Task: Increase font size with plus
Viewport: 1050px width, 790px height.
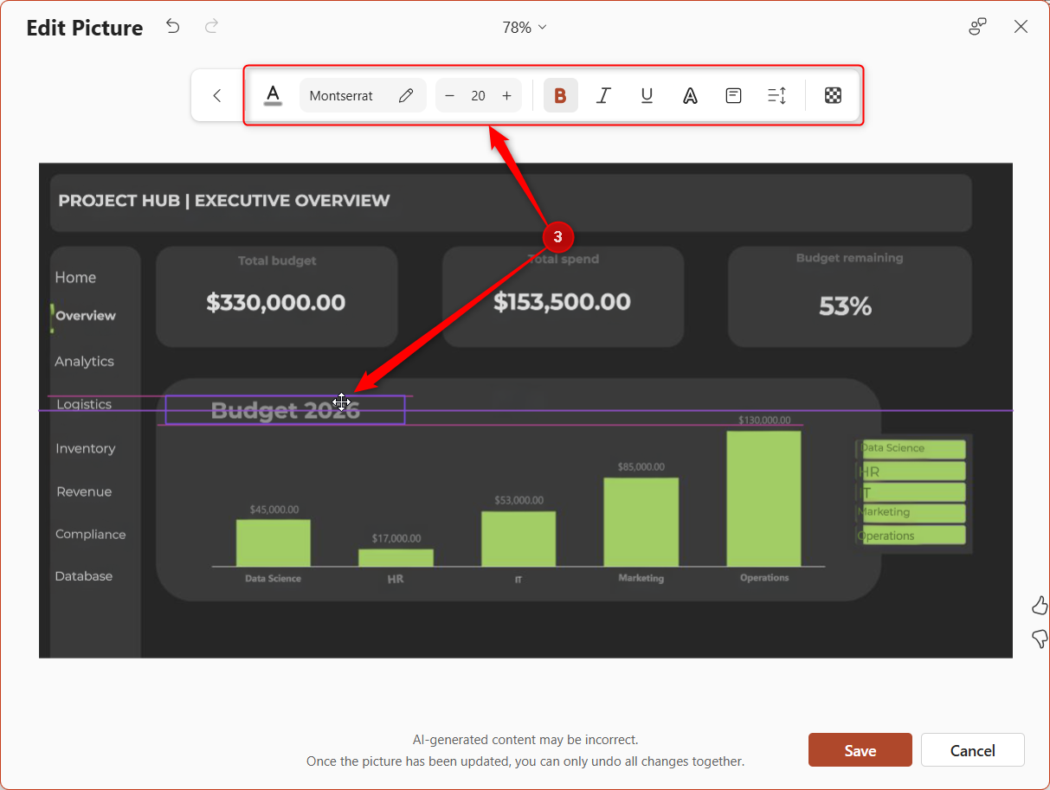Action: click(x=507, y=96)
